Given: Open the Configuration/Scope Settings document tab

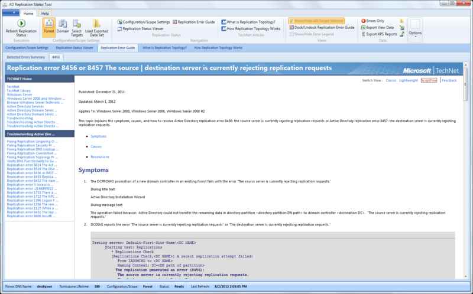Looking at the screenshot, I should [27, 48].
